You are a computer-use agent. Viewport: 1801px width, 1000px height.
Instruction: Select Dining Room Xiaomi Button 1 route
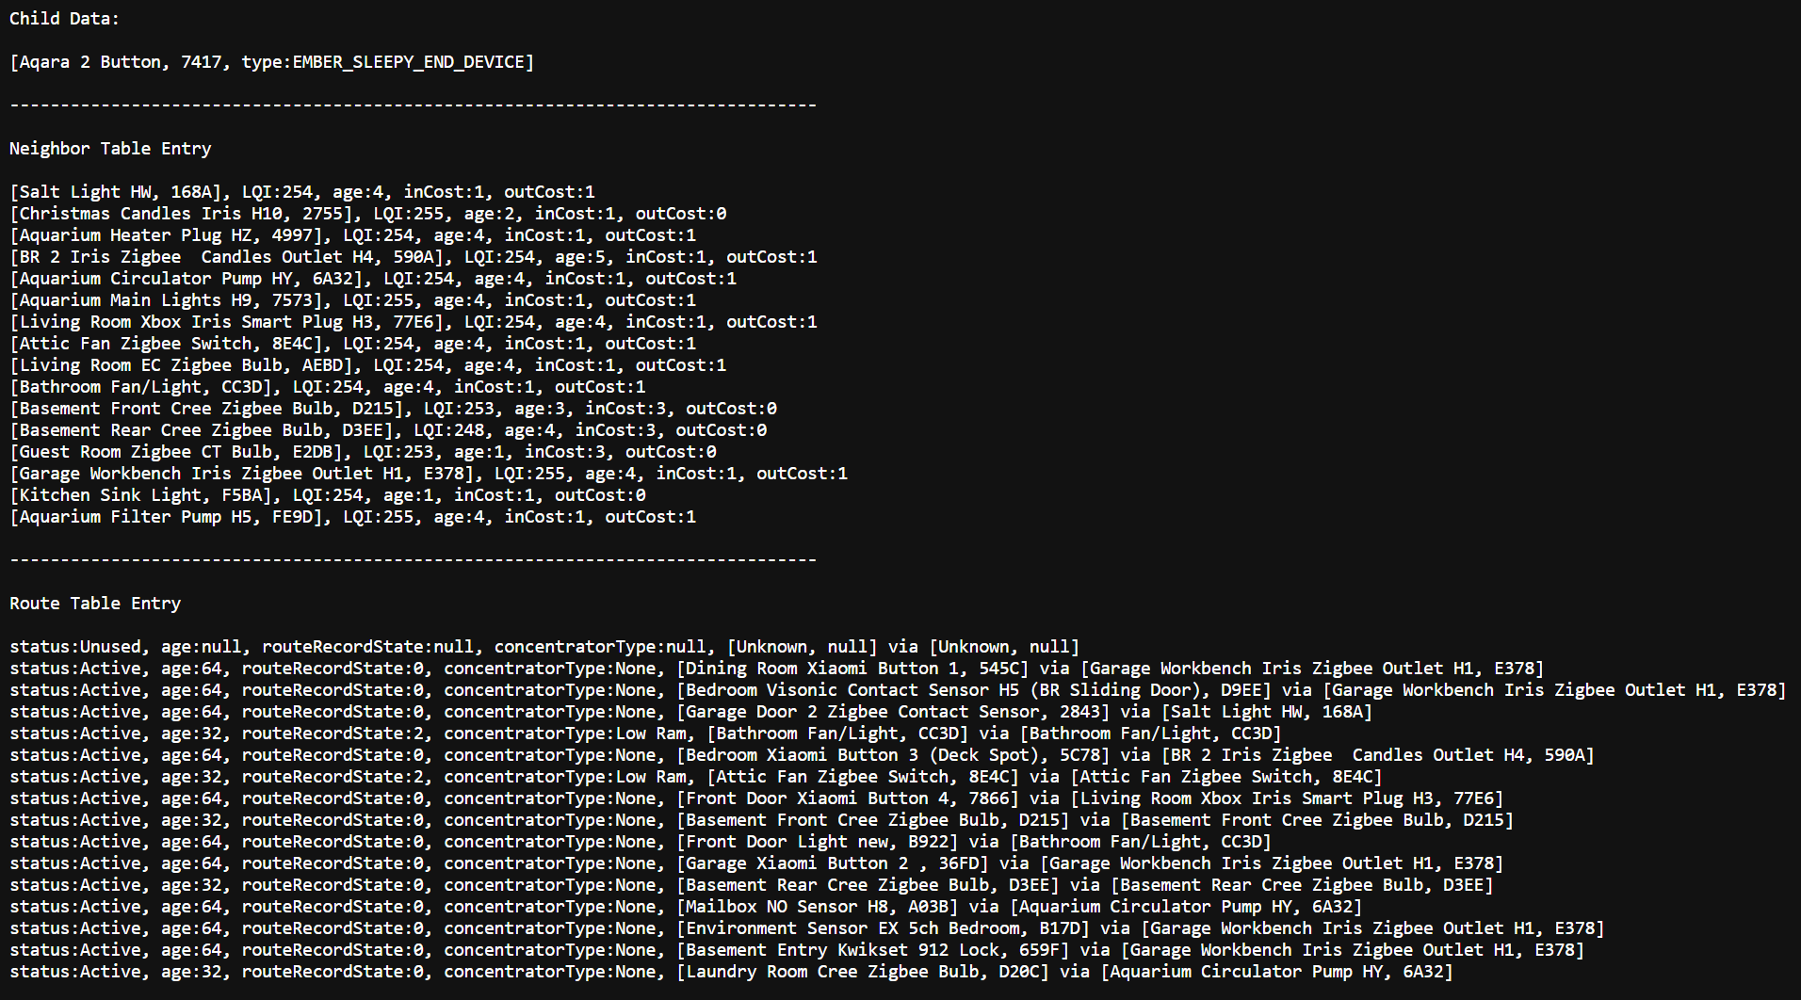coord(776,669)
